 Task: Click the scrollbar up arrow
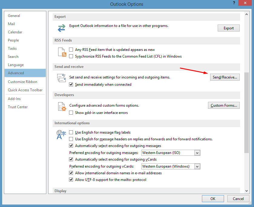point(246,14)
